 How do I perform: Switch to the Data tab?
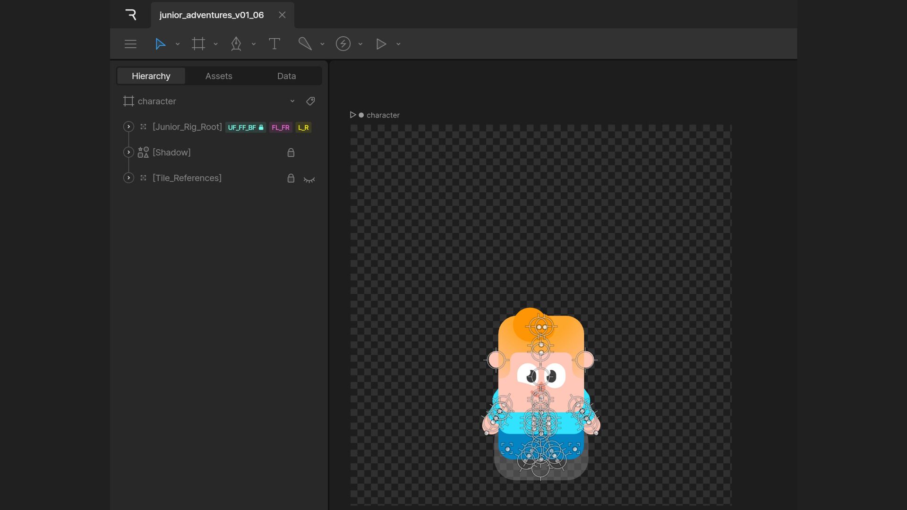[286, 76]
